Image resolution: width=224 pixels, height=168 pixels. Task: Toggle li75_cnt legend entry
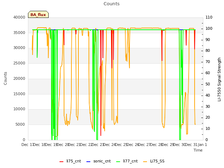70,161
